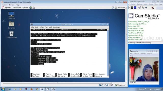
Task: Click the VirtualBox horizontal scrollbar thumb
Action: click(57, 83)
